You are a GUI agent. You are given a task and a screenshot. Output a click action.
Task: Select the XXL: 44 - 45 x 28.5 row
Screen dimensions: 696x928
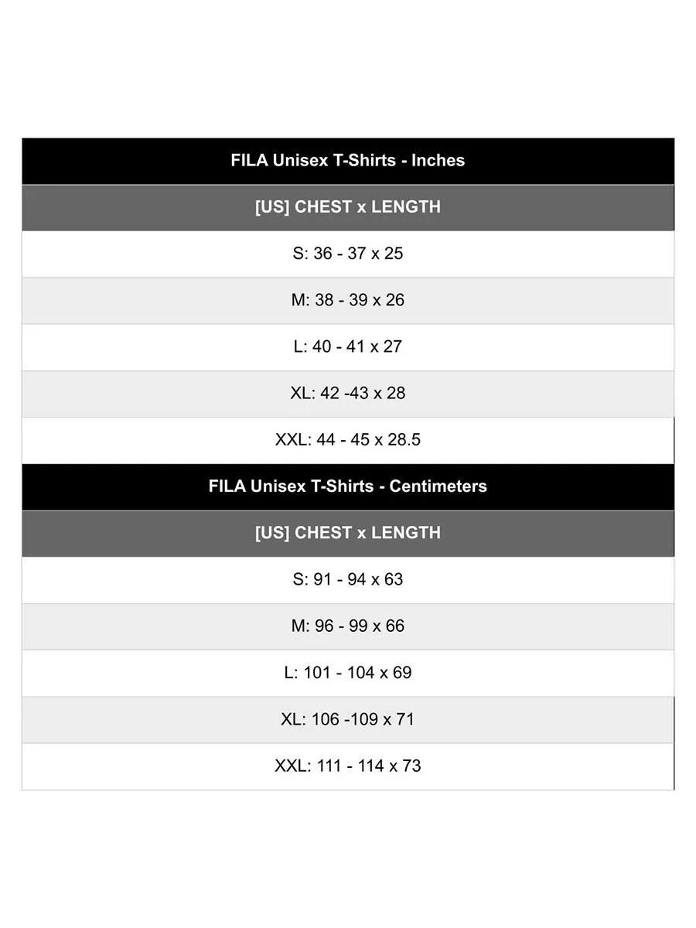coord(347,440)
